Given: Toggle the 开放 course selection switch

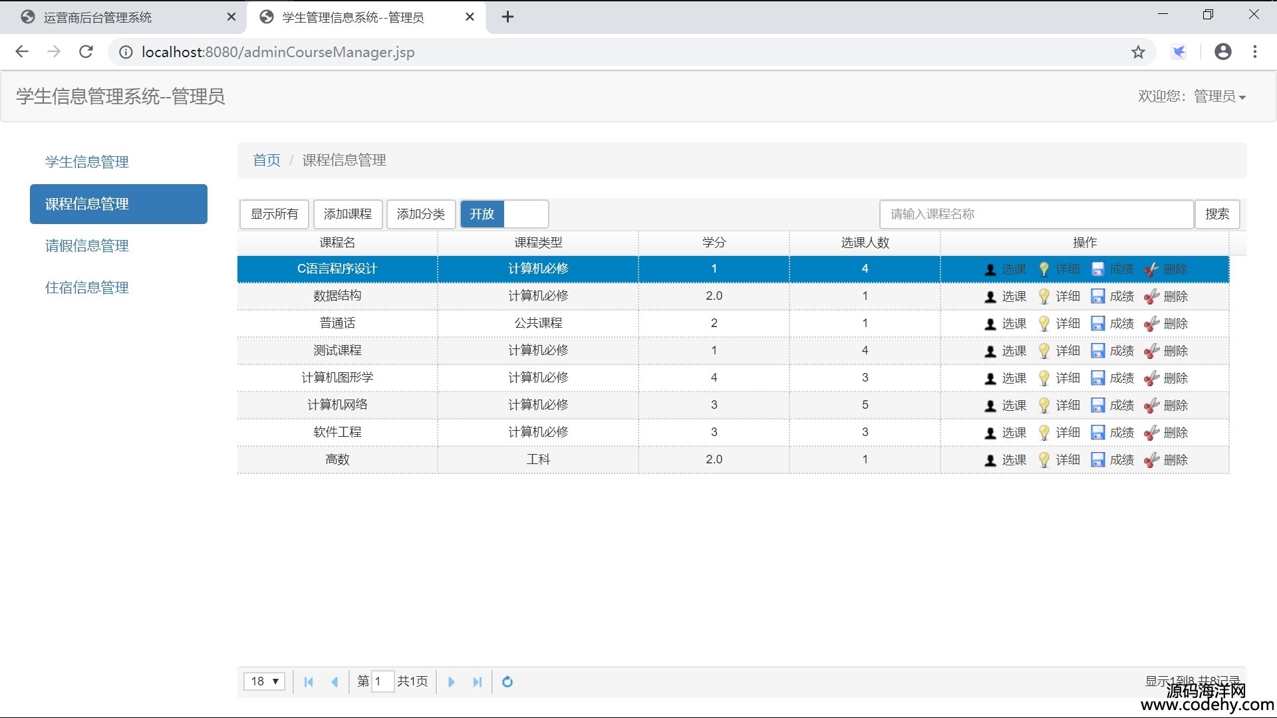Looking at the screenshot, I should coord(504,214).
